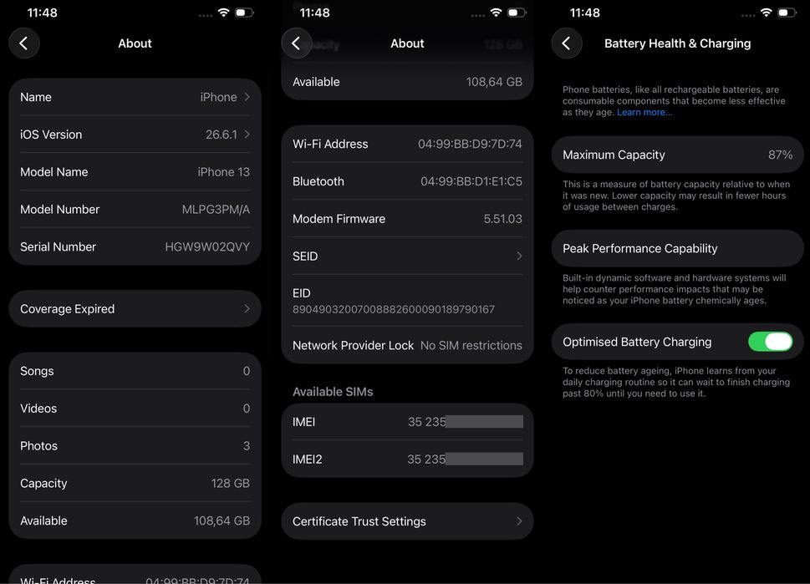Select model number MLPG3PM/A
The height and width of the screenshot is (584, 810).
216,209
